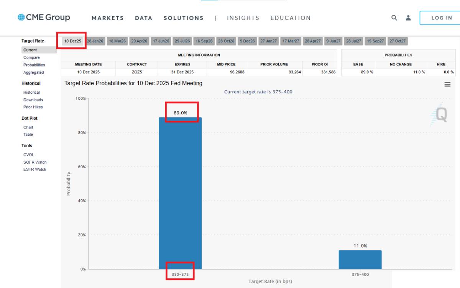The image size is (460, 288).
Task: Open the DATA navigation menu
Action: click(x=144, y=18)
